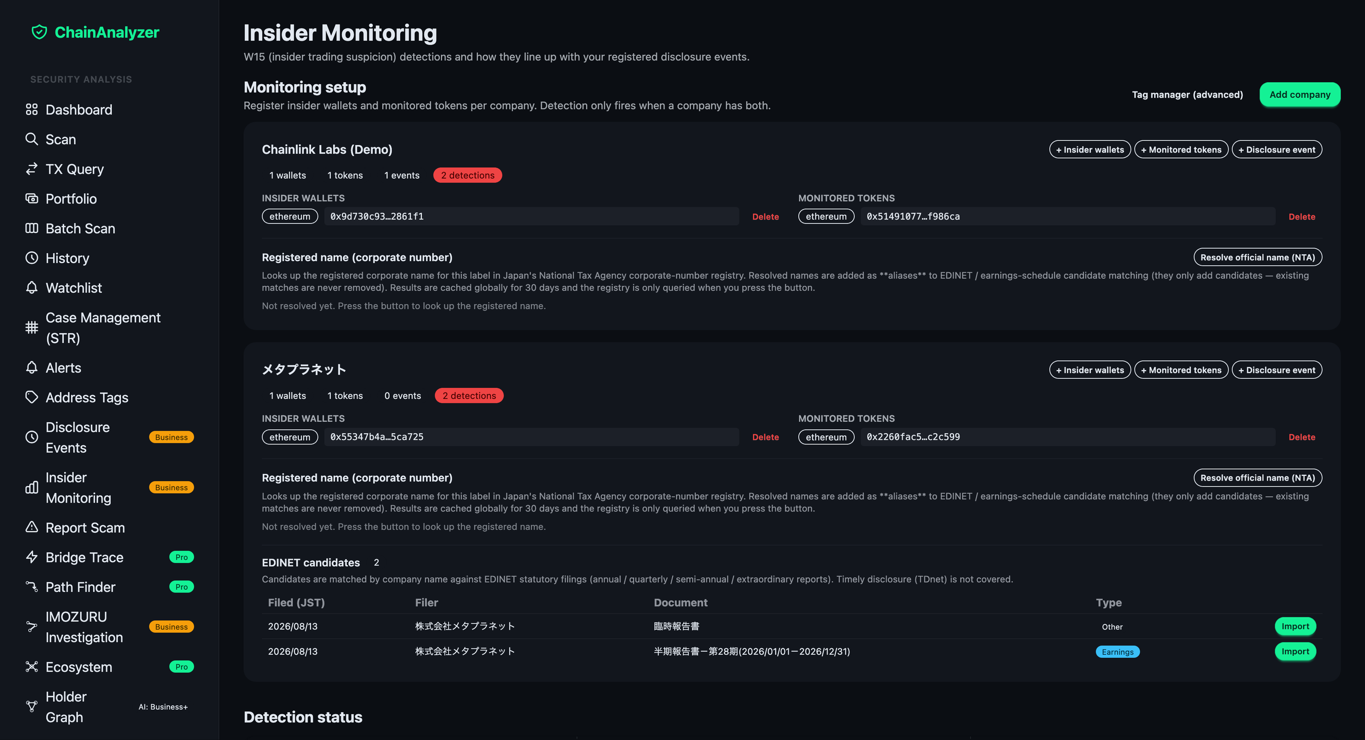Click the Portfolio wallet icon
Screen dimensions: 1365x740
point(32,198)
